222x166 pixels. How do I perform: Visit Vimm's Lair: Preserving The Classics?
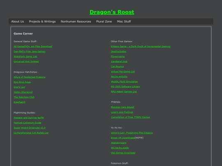pos(132,133)
